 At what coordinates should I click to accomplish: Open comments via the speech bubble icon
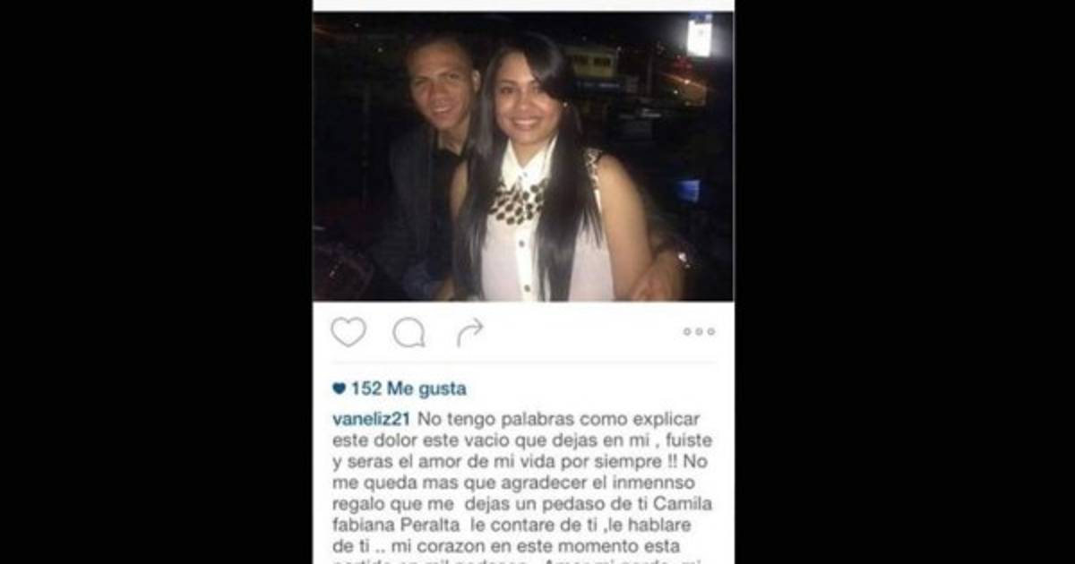click(x=408, y=333)
